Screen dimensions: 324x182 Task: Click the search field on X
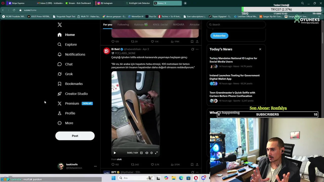point(236,25)
